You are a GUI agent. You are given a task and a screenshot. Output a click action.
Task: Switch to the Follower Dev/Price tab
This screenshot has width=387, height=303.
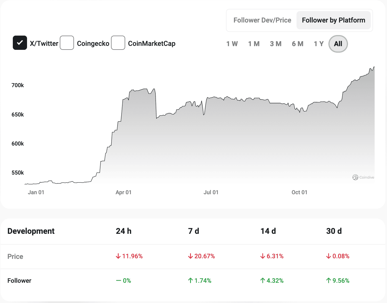click(262, 20)
